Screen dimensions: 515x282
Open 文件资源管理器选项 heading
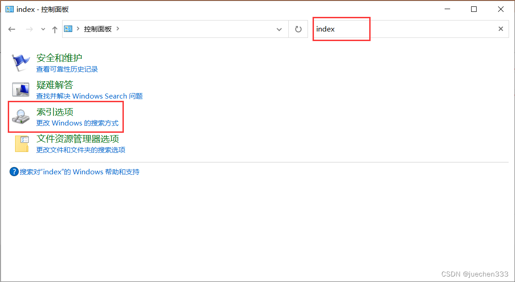point(78,139)
